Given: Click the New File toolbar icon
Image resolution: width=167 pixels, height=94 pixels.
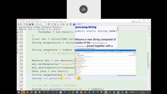Looking at the screenshot, I should pos(25,24).
